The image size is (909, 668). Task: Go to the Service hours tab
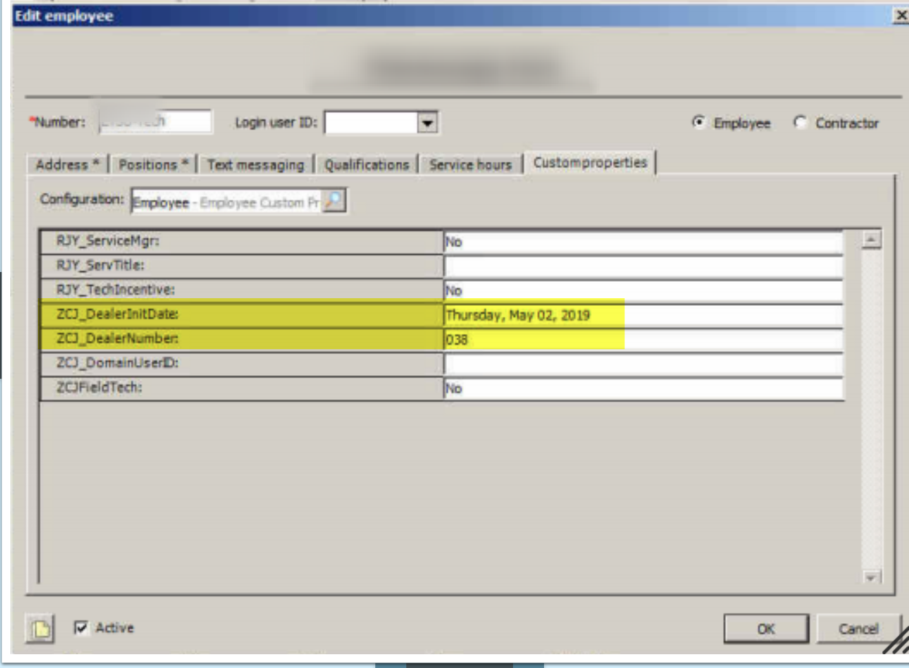point(470,165)
